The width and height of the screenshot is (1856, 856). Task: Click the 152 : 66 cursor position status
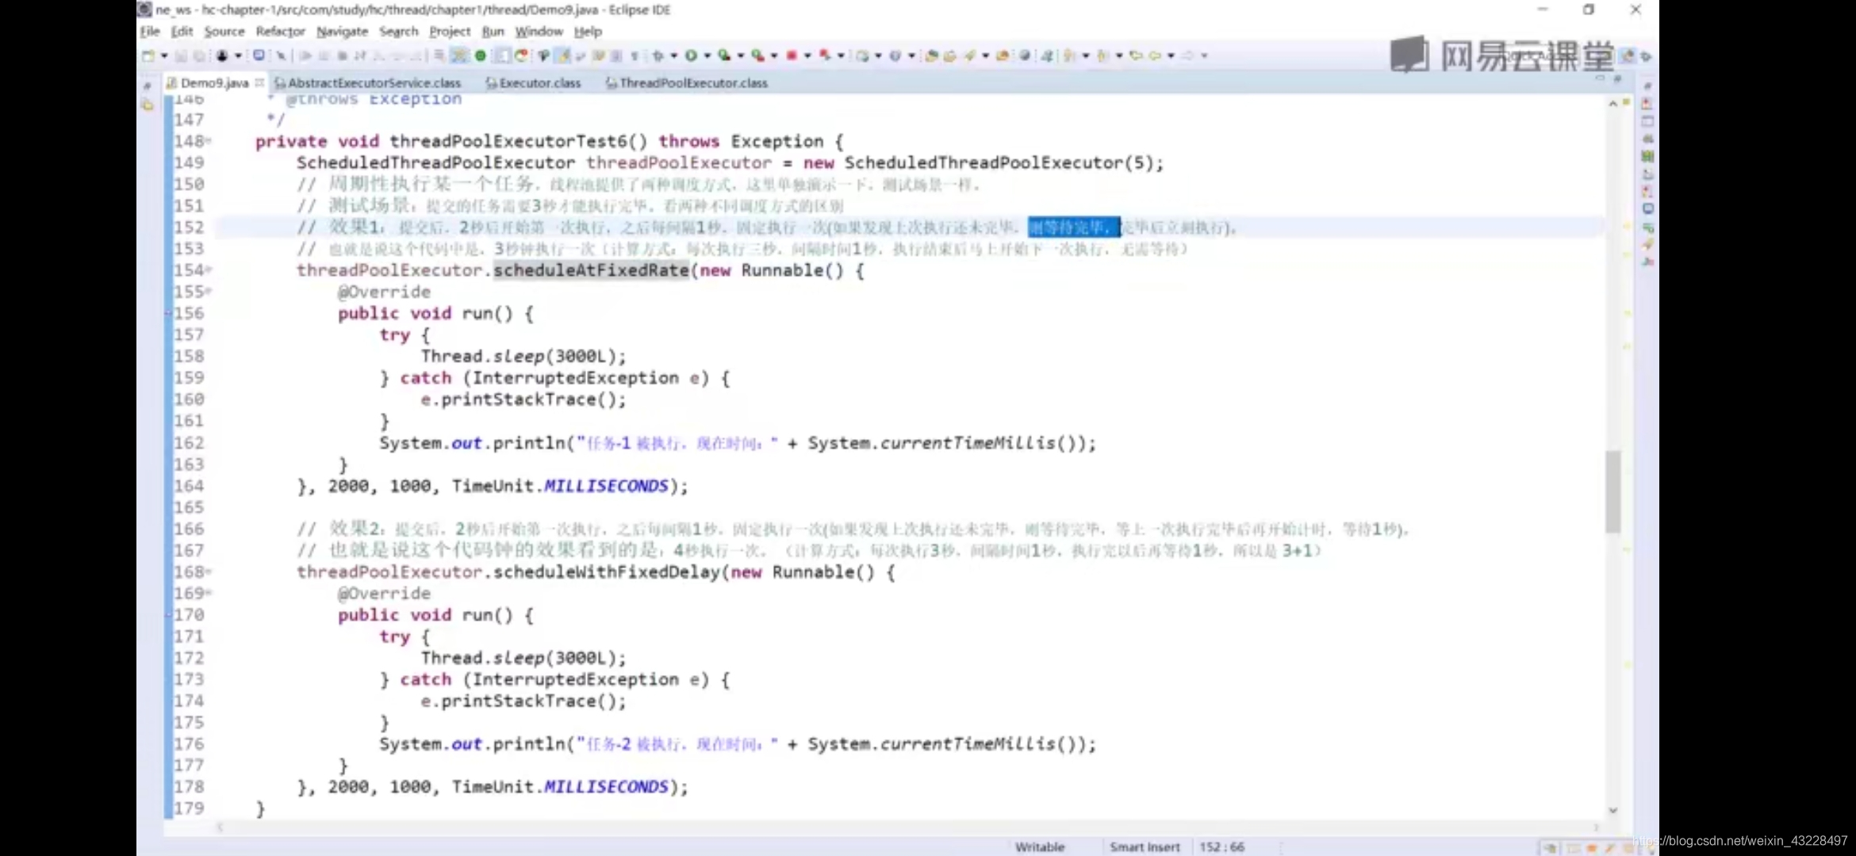pos(1221,846)
